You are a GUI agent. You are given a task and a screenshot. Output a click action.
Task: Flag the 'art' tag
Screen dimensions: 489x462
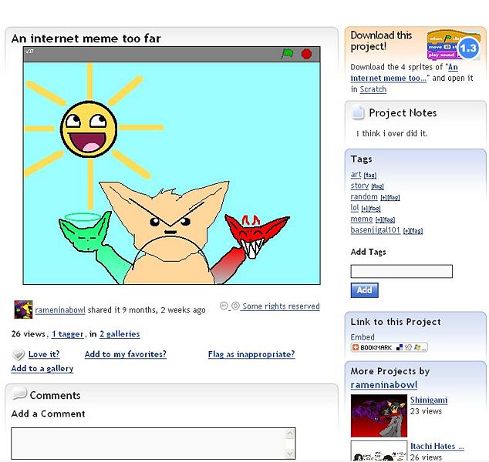(370, 176)
